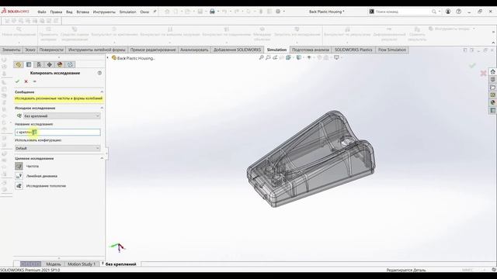Screen dimensions: 497x279
Task: Collapse the ribbon with the up chevron
Action: point(493,43)
